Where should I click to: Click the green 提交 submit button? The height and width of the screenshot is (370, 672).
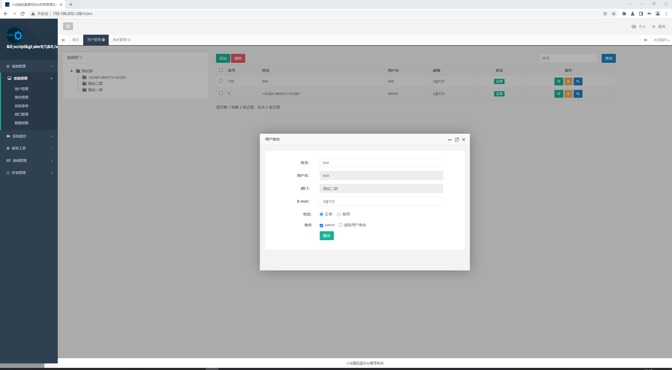327,236
